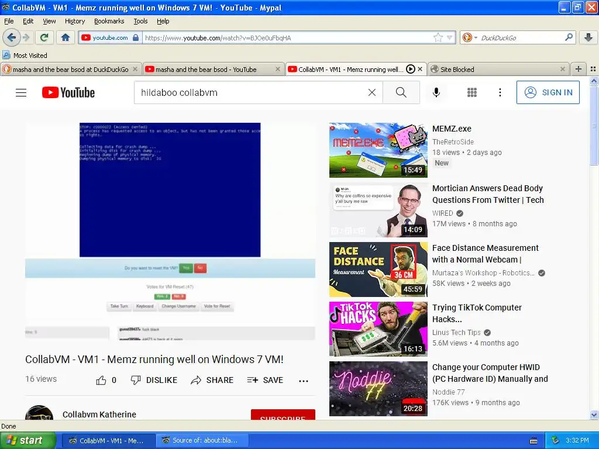
Task: Open the Edit menu
Action: click(28, 21)
